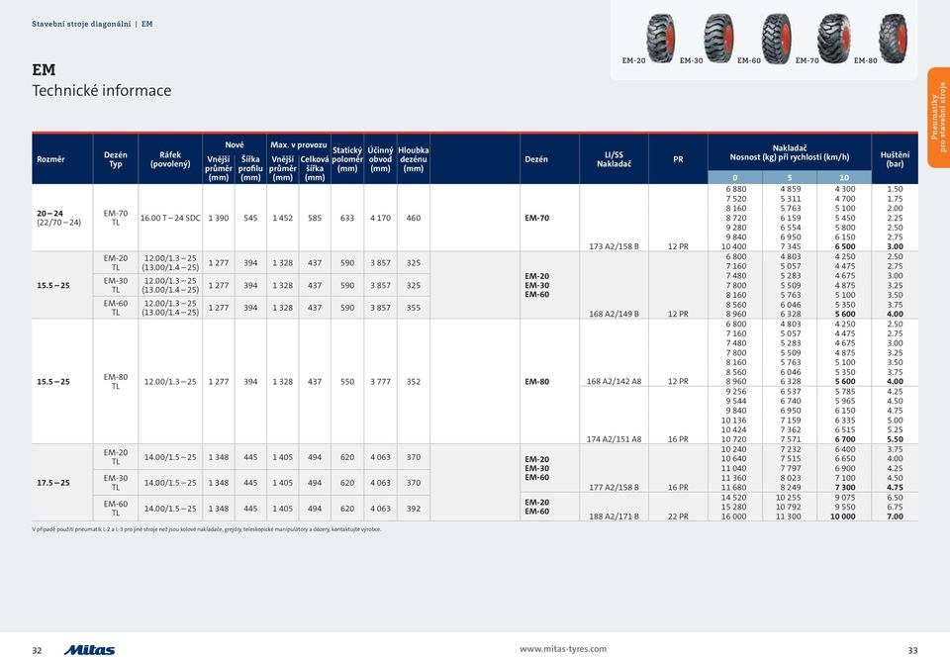Click the 'Hloubka dezénu' column header
This screenshot has height=657, width=950.
414,159
